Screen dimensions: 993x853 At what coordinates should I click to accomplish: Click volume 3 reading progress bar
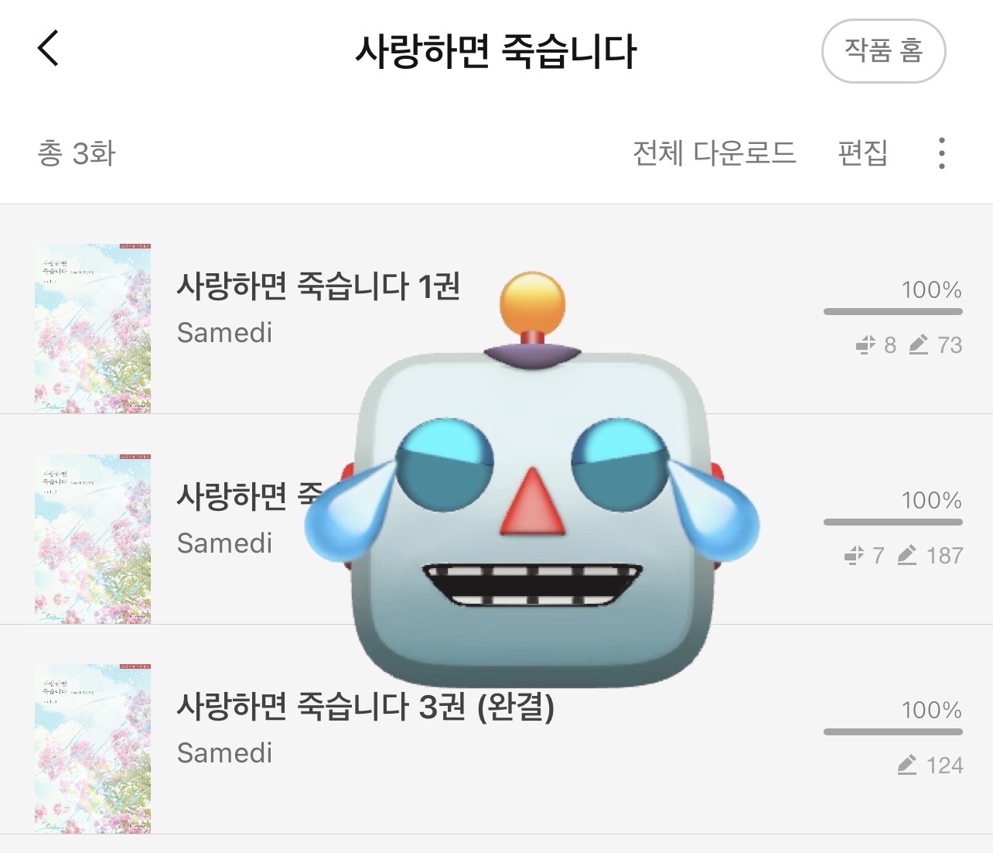pos(893,731)
